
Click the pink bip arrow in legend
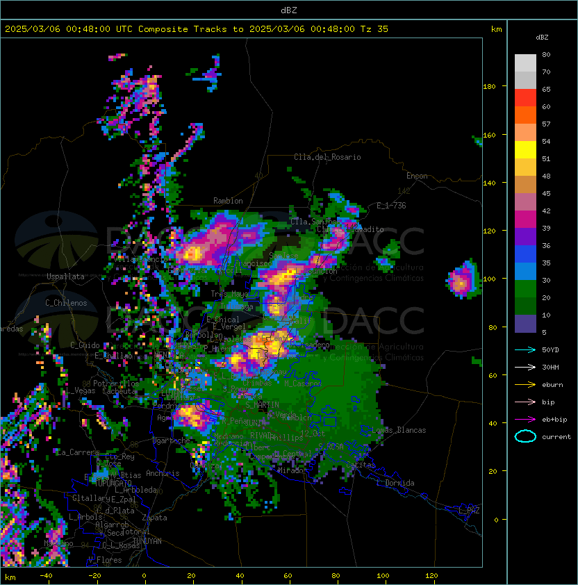coord(525,402)
